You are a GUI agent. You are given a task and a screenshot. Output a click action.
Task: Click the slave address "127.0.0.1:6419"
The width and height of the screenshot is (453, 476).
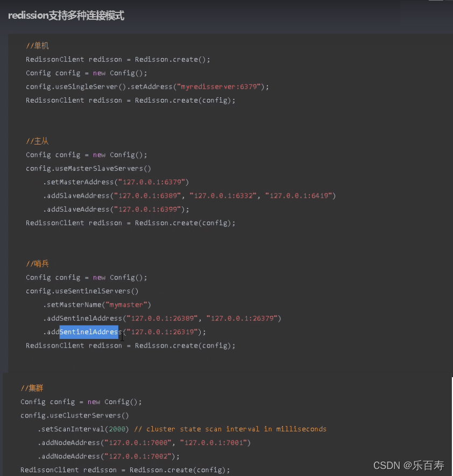[299, 196]
